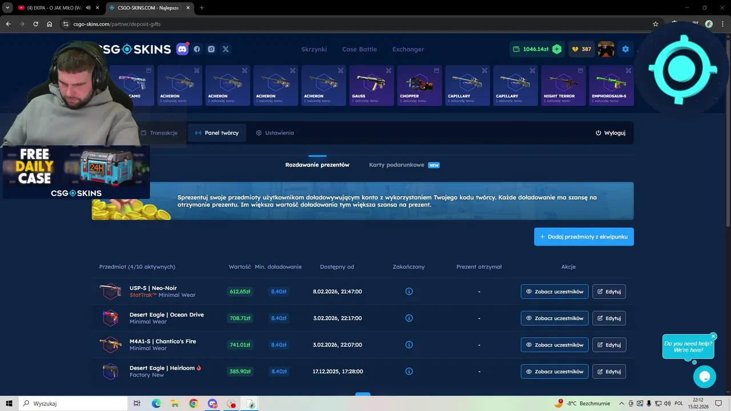This screenshot has width=731, height=411.
Task: Open the Discord link icon
Action: tap(182, 49)
